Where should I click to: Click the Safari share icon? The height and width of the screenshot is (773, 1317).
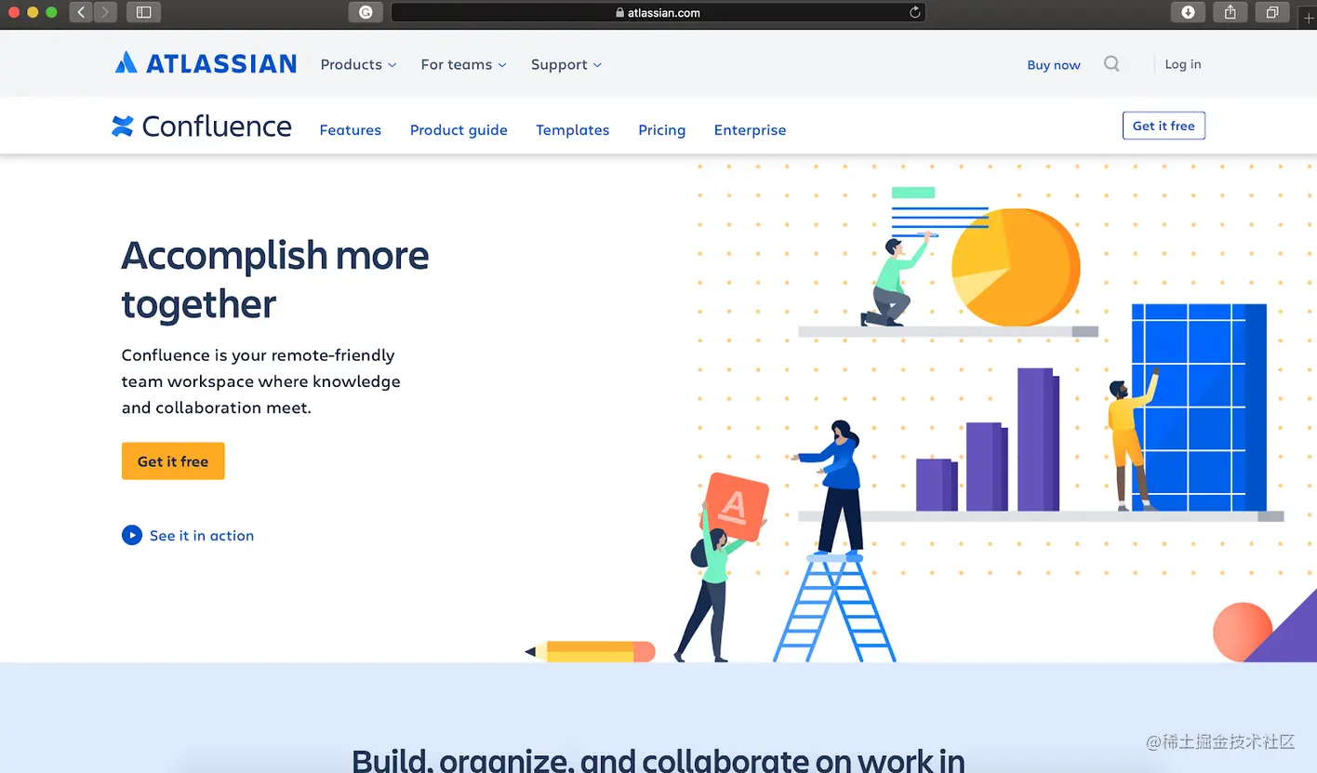[1231, 12]
